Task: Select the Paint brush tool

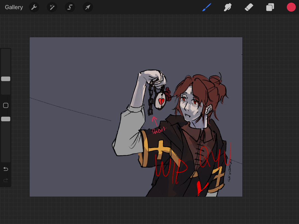Action: pyautogui.click(x=207, y=7)
